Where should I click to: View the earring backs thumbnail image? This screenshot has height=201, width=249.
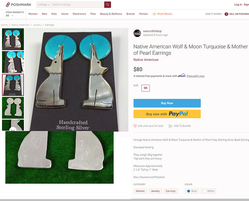coord(13,108)
